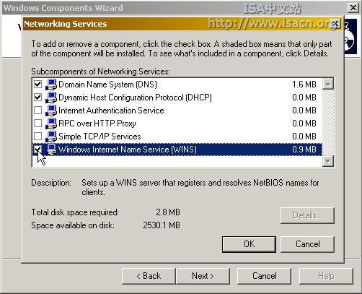Click the WINS component icon

[51, 150]
